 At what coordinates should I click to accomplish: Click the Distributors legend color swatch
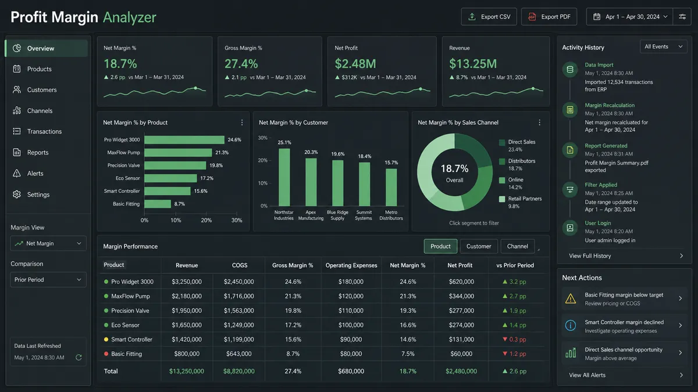[x=502, y=161]
